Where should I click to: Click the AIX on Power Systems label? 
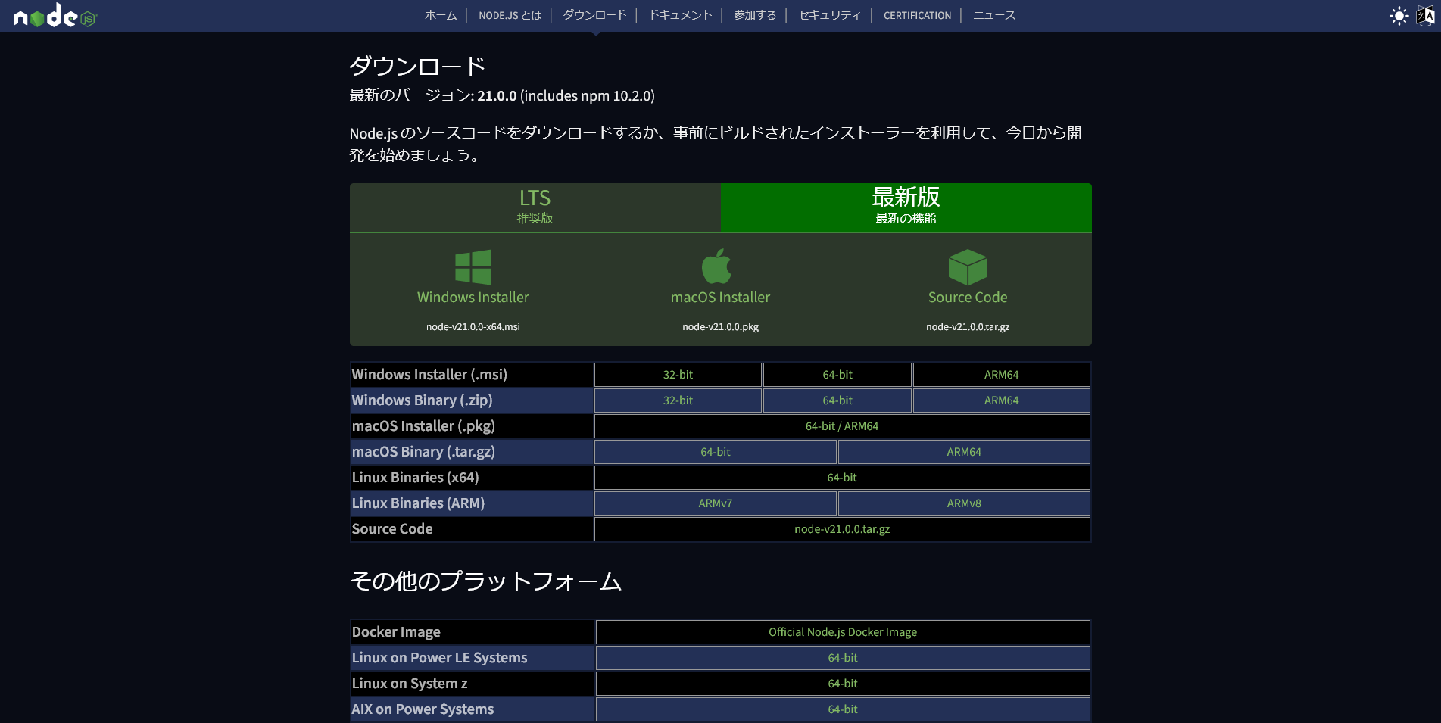[423, 709]
